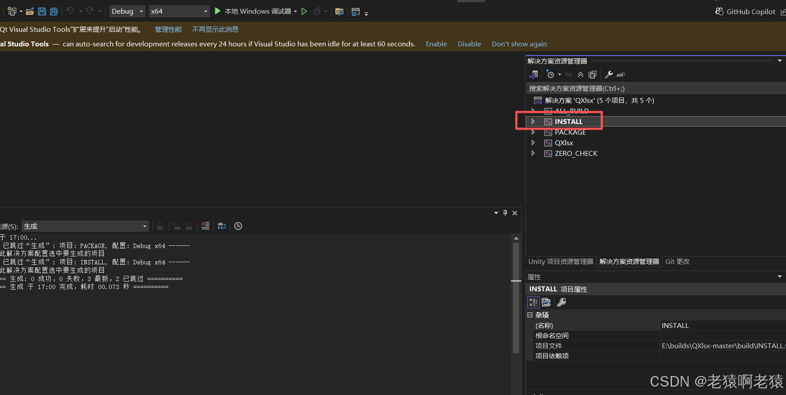Viewport: 786px width, 395px height.
Task: Toggle word wrap in output panel
Action: [222, 226]
